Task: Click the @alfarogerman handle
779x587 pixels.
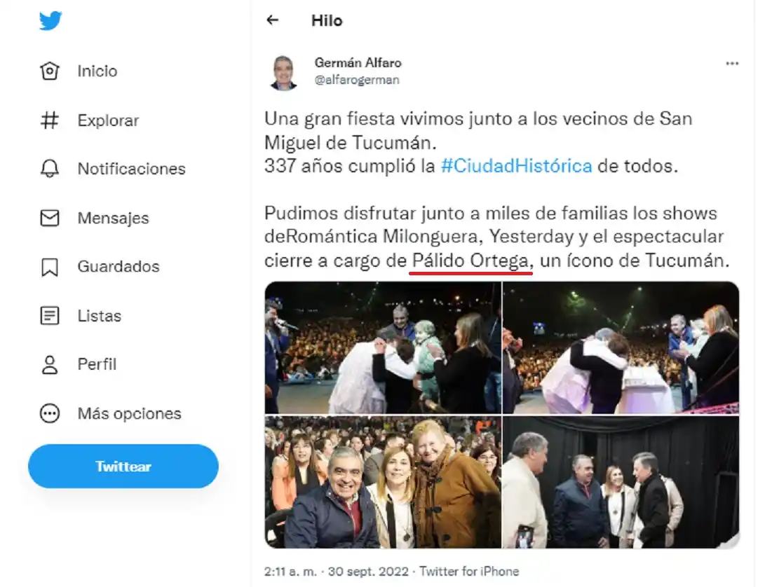Action: (357, 79)
